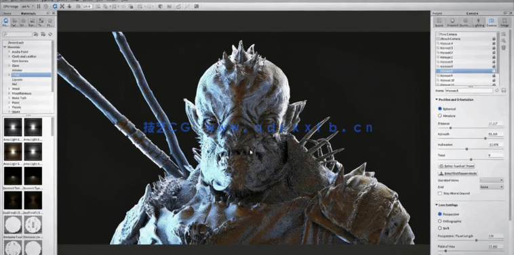Select the Perspective lens radio button
Image resolution: width=514 pixels, height=255 pixels.
[440, 214]
